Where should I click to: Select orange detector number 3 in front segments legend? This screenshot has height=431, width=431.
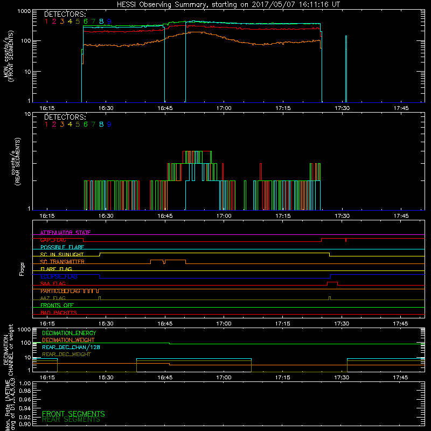coord(62,22)
